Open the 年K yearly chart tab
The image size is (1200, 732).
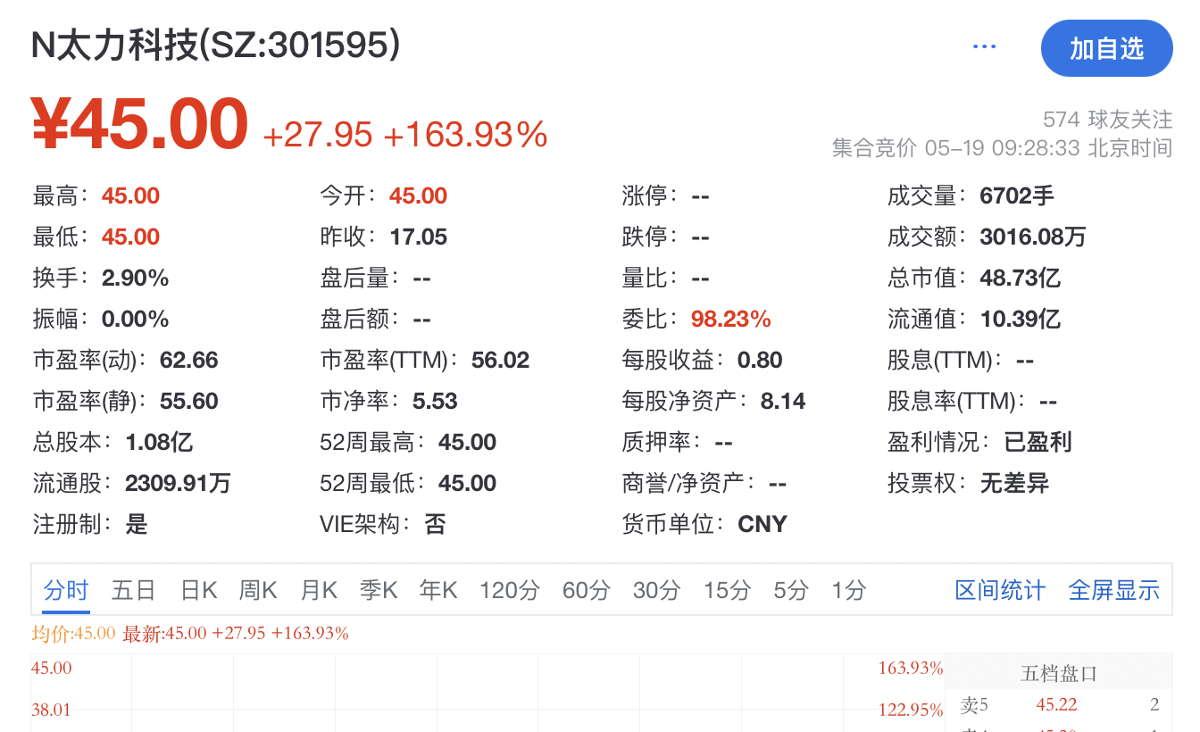pyautogui.click(x=438, y=590)
